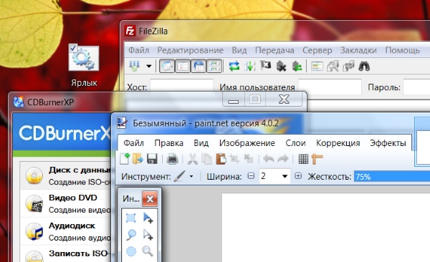Open paint.net Слои menu

click(x=295, y=142)
